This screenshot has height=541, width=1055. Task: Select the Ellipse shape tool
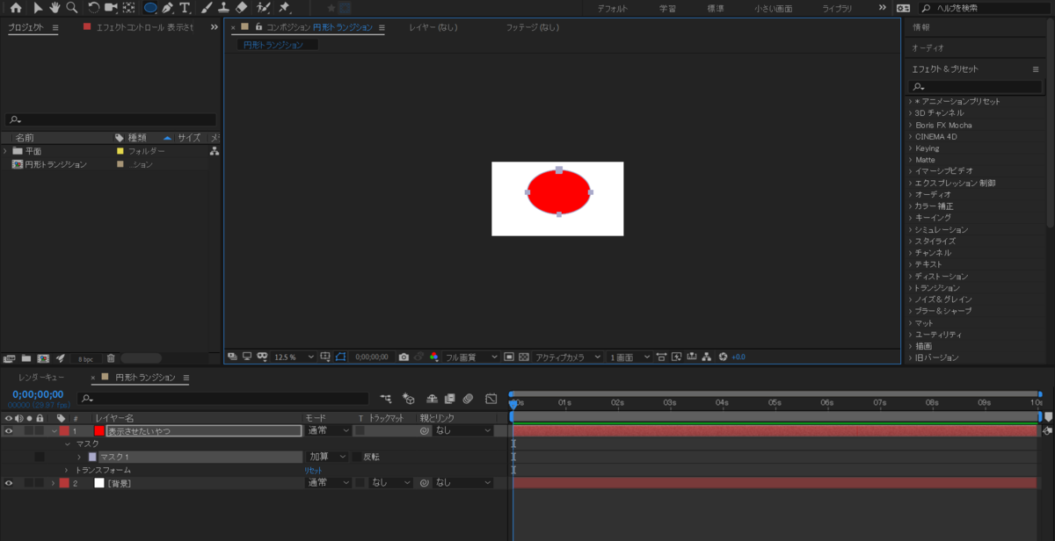[151, 7]
